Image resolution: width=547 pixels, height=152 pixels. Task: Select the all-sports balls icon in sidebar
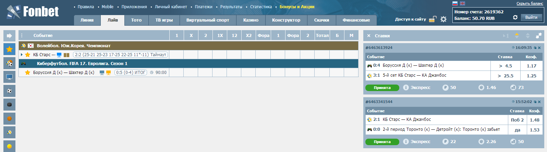(9, 63)
